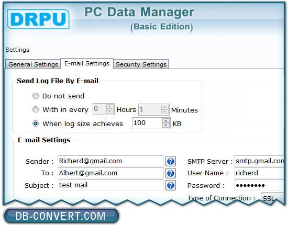Click the help icon beside Subject field

tap(171, 185)
